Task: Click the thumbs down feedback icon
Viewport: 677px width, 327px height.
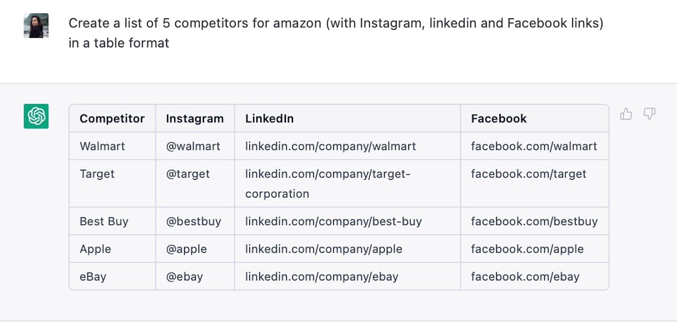Action: (x=649, y=114)
